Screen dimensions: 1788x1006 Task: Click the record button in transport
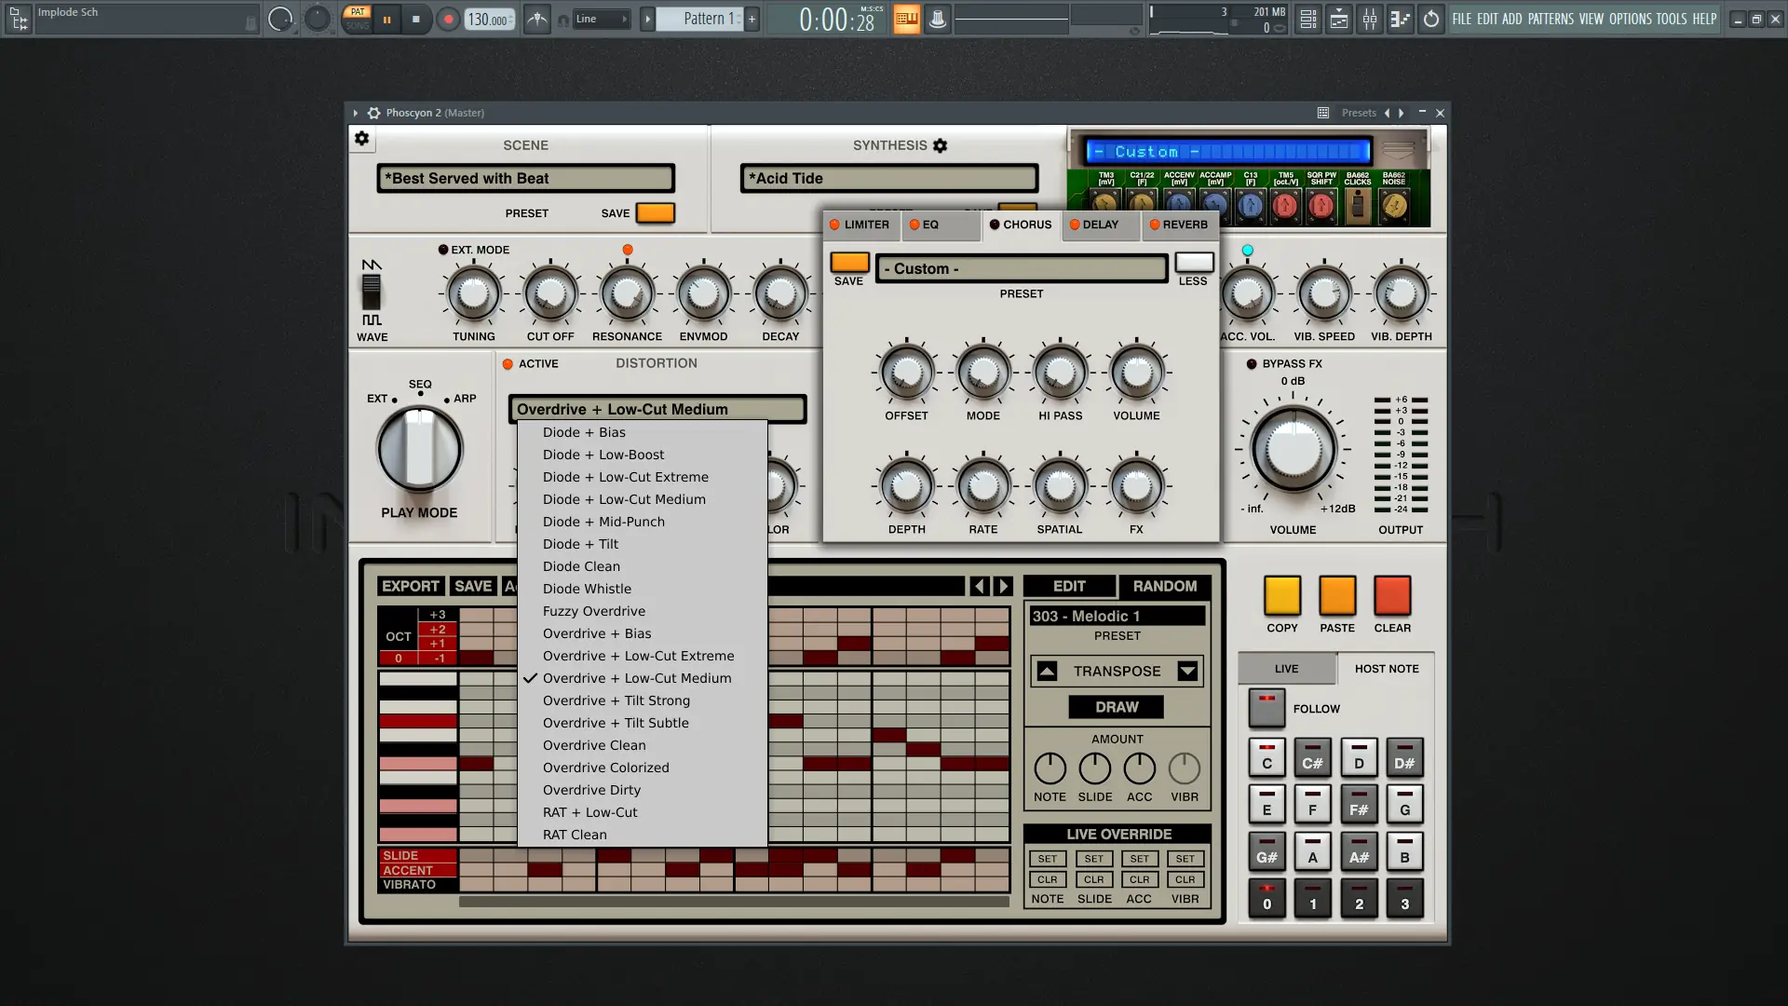[x=448, y=19]
